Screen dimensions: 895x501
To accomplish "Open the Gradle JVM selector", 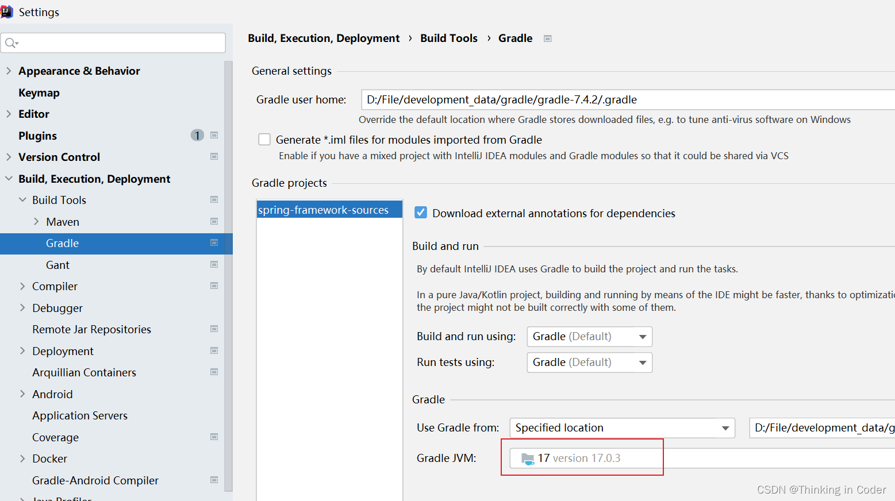I will coord(702,458).
